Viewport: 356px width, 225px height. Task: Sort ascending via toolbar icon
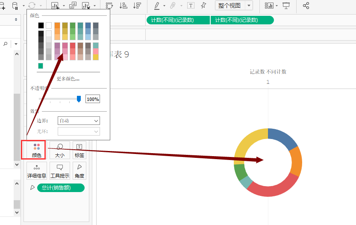pos(123,6)
